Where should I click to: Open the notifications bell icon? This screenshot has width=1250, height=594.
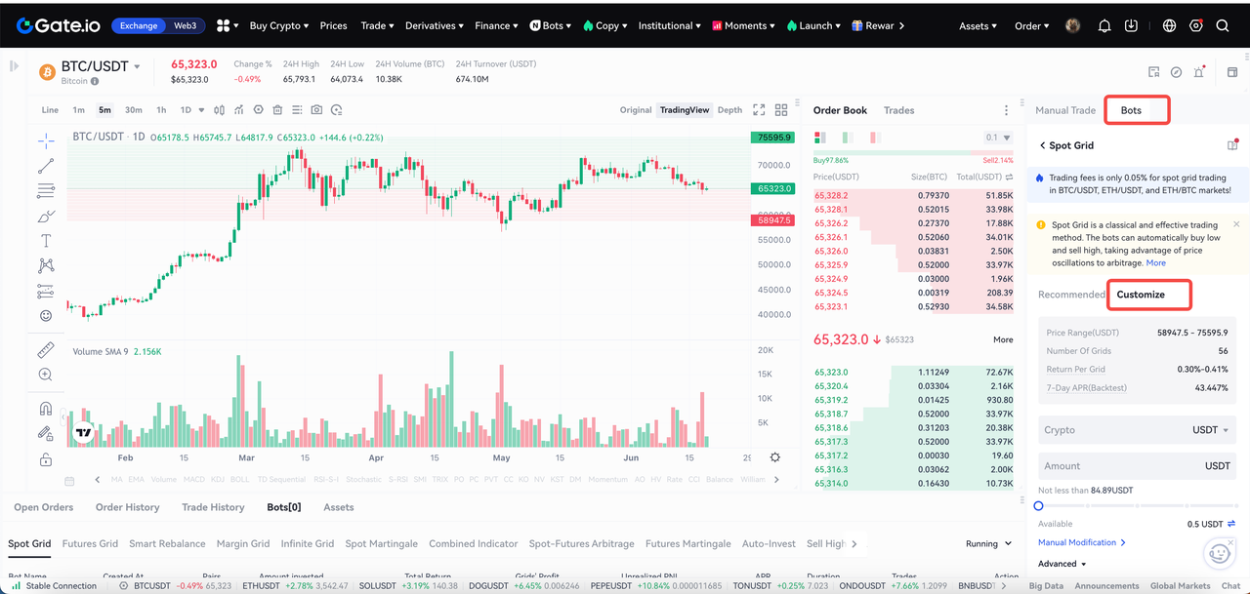coord(1104,26)
